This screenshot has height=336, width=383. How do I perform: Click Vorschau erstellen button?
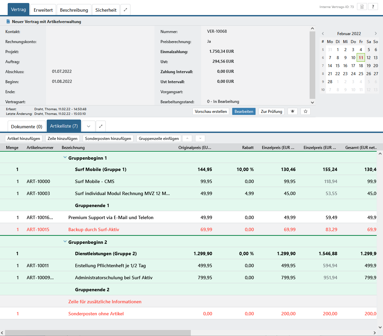[211, 112]
